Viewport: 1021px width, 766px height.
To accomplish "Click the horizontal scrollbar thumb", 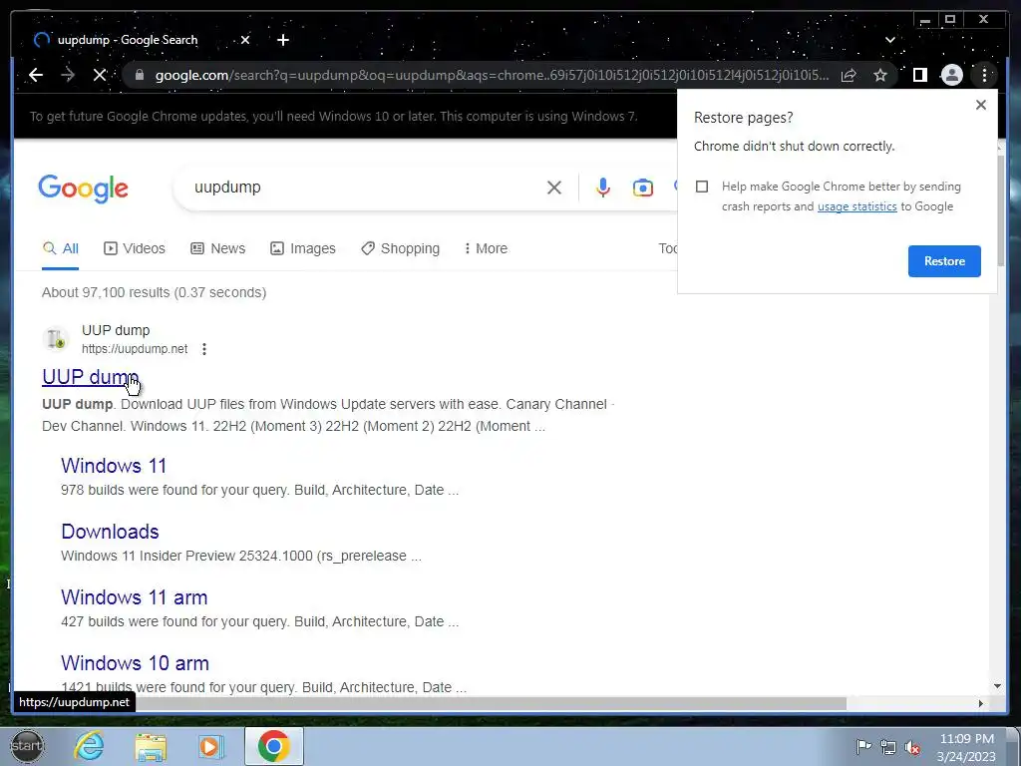I will 491,703.
